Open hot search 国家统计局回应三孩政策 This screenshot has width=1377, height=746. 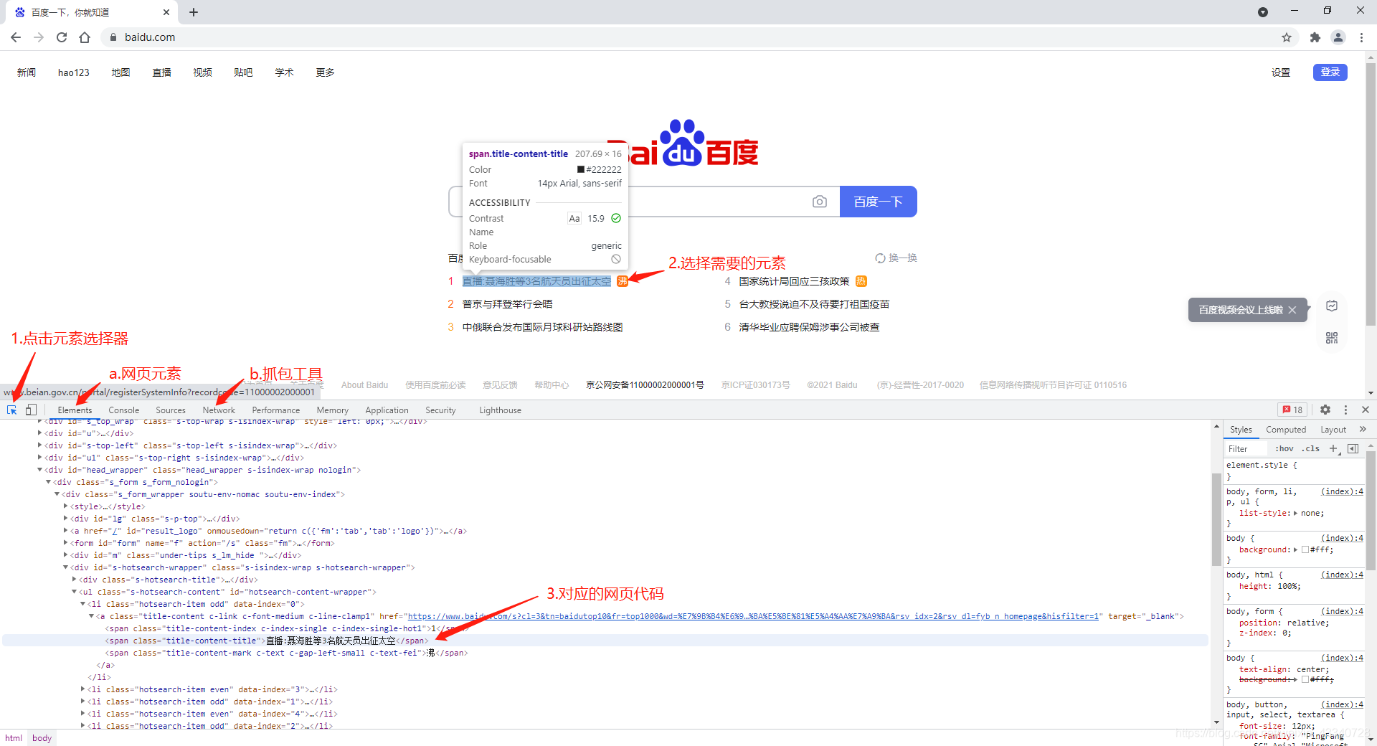pyautogui.click(x=794, y=281)
